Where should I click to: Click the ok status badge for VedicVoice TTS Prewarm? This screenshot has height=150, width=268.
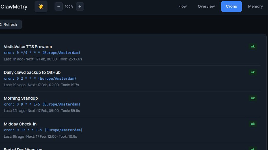[253, 46]
